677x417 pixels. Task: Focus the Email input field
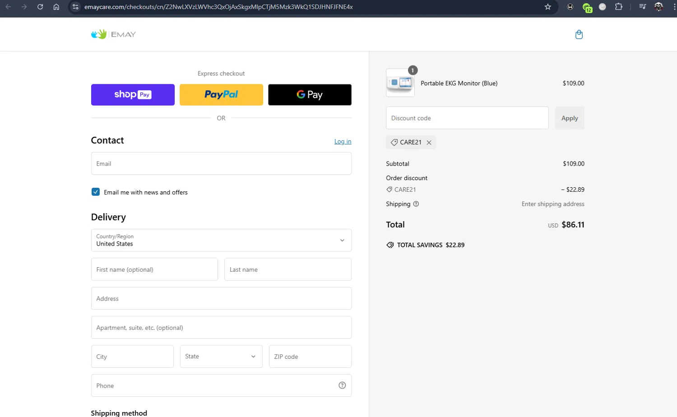coord(221,163)
